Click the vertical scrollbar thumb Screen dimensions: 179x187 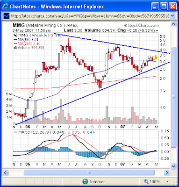pyautogui.click(x=173, y=97)
